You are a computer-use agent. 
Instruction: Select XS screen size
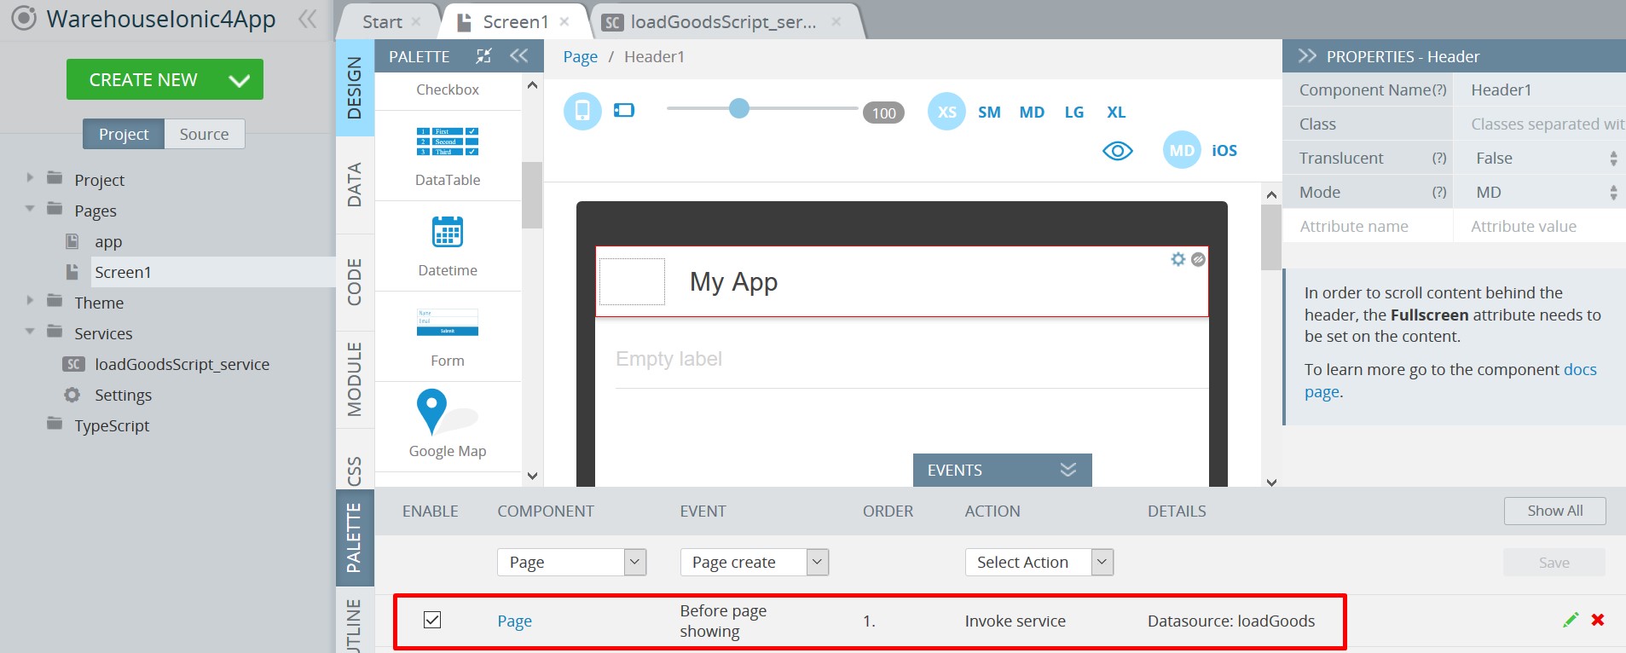(946, 112)
